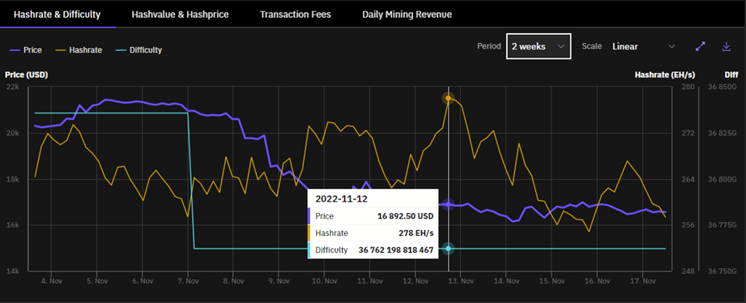Toggle the Price series in legend

pyautogui.click(x=26, y=49)
